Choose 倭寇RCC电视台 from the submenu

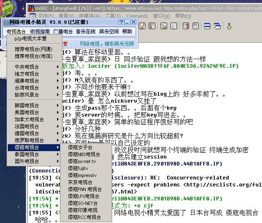[x=86, y=217]
